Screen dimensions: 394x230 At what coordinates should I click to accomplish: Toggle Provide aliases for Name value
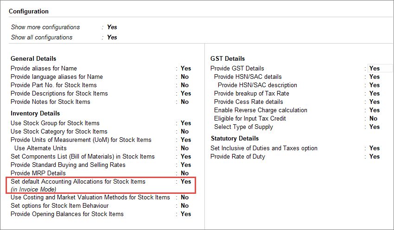tap(186, 68)
